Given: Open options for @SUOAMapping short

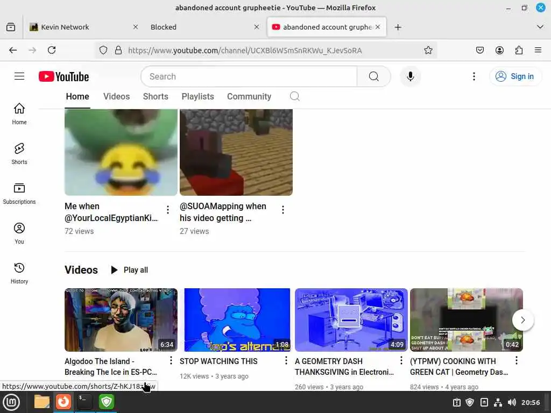Looking at the screenshot, I should (x=283, y=210).
